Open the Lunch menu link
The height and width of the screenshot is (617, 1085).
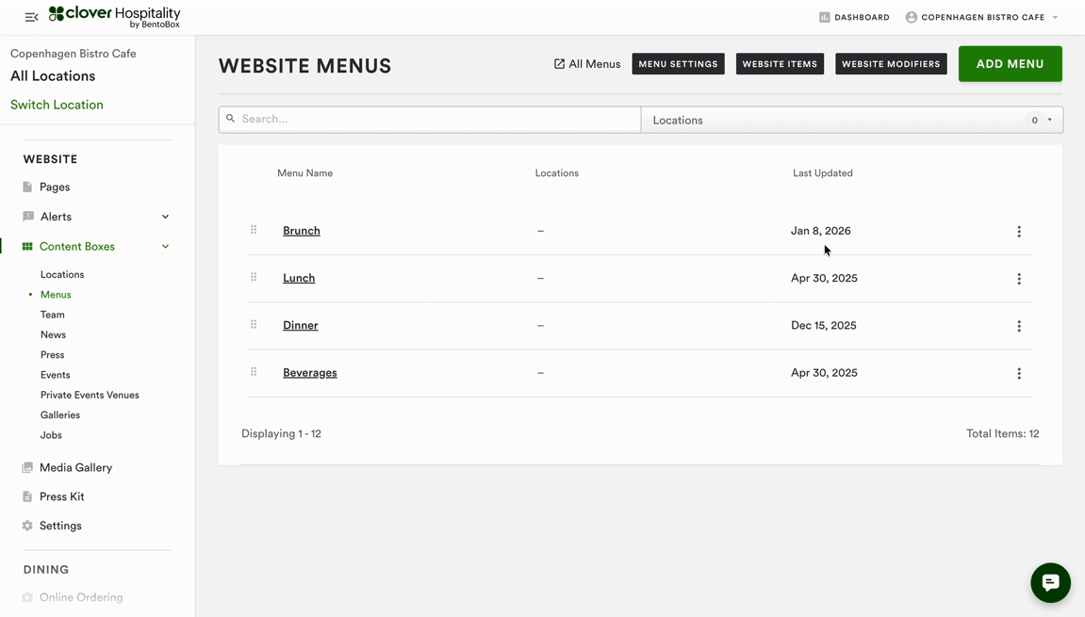(299, 278)
